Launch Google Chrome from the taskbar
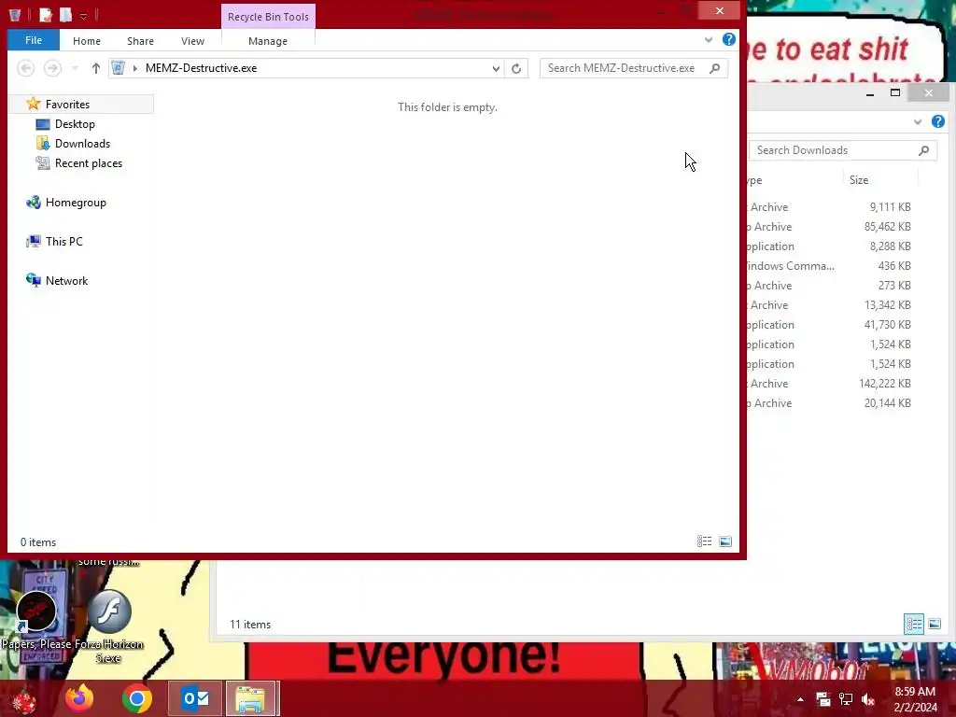956x717 pixels. [136, 698]
